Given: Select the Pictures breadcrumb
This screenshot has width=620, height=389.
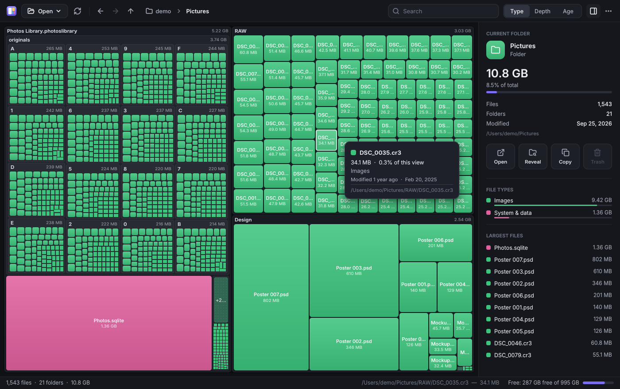Looking at the screenshot, I should point(198,11).
